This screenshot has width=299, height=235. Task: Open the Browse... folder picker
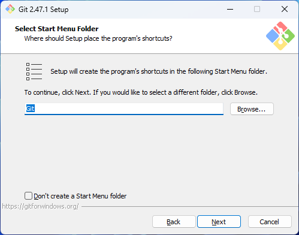(x=252, y=109)
